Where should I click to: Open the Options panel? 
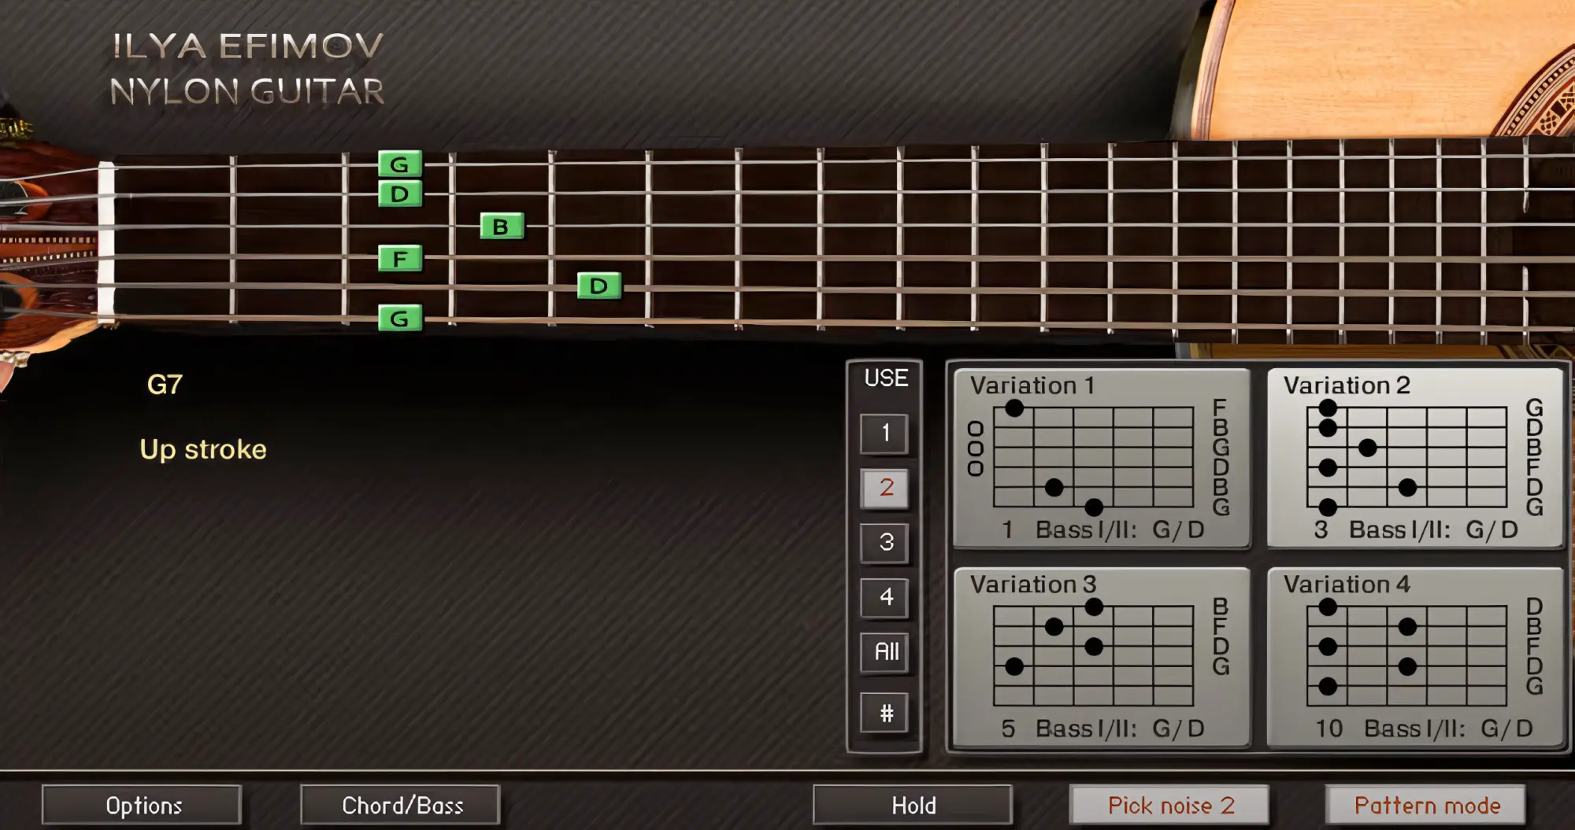click(143, 805)
